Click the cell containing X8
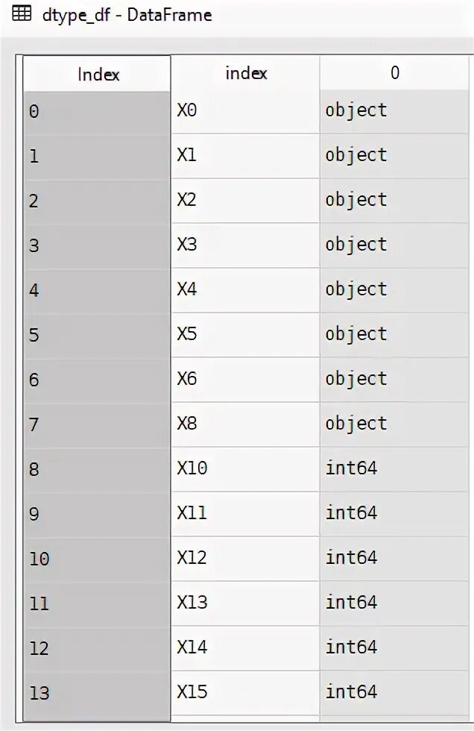474x731 pixels. coord(245,424)
